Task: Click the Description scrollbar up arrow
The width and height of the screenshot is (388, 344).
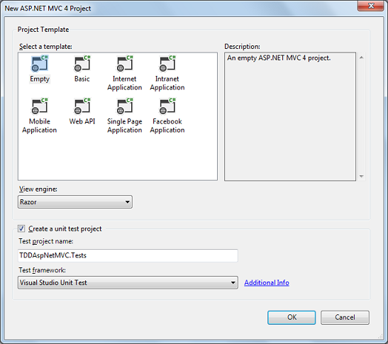Action: click(x=361, y=57)
